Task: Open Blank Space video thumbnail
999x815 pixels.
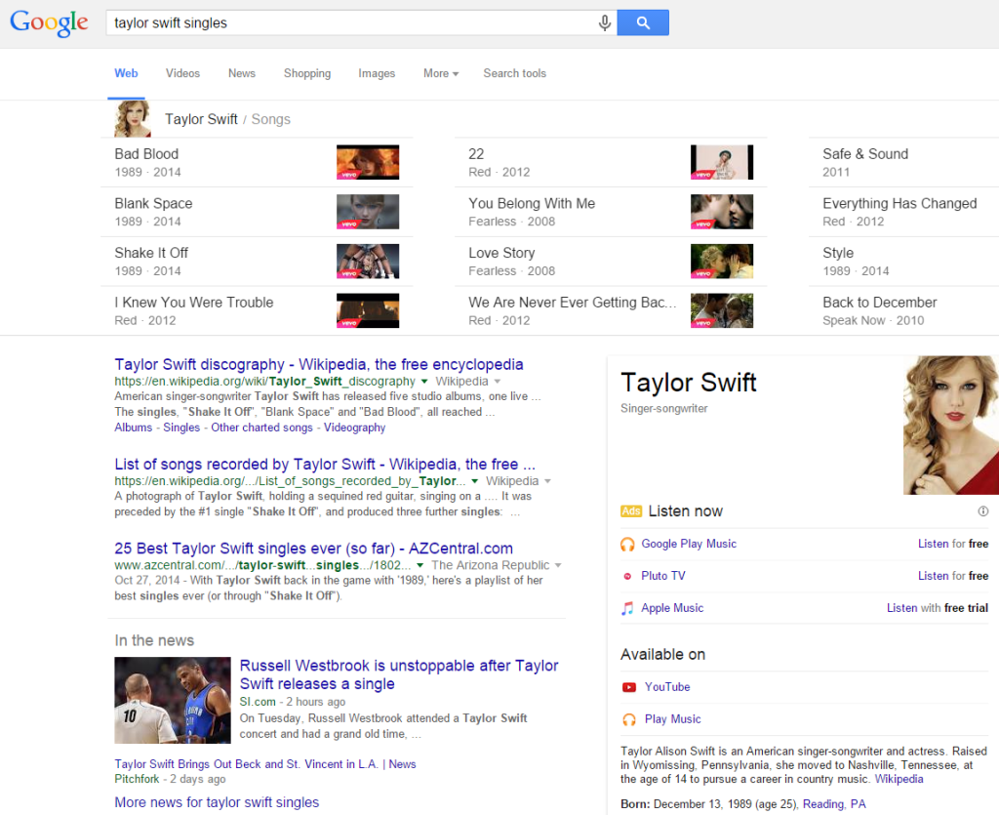Action: pyautogui.click(x=368, y=212)
